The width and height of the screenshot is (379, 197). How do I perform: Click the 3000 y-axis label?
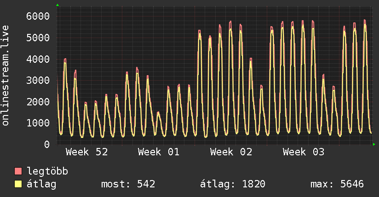click(x=38, y=81)
